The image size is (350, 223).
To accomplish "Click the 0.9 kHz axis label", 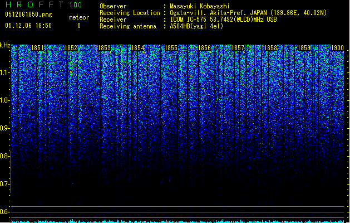I will [x=4, y=128].
